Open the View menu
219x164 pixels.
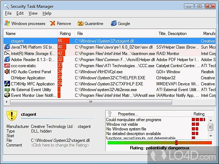pyautogui.click(x=33, y=13)
